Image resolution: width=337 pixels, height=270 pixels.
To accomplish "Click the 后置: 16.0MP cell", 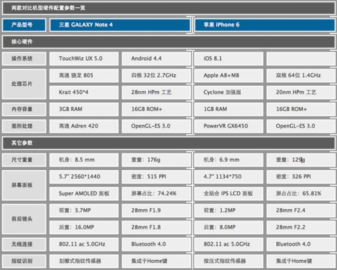I will [84, 228].
